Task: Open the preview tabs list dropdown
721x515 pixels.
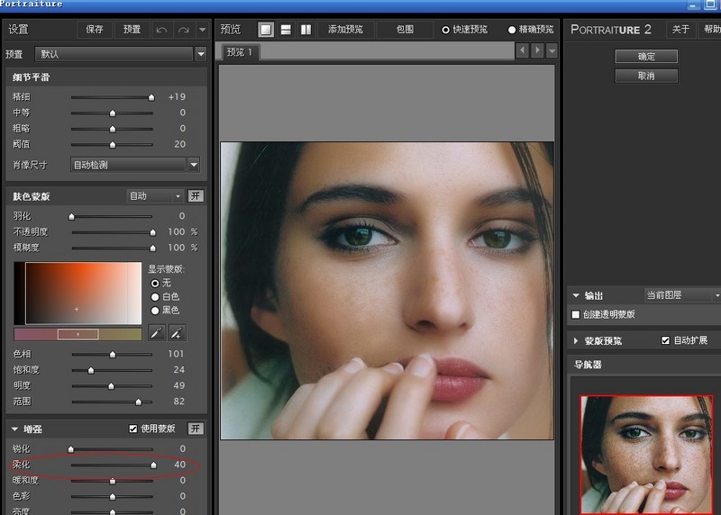Action: (552, 50)
